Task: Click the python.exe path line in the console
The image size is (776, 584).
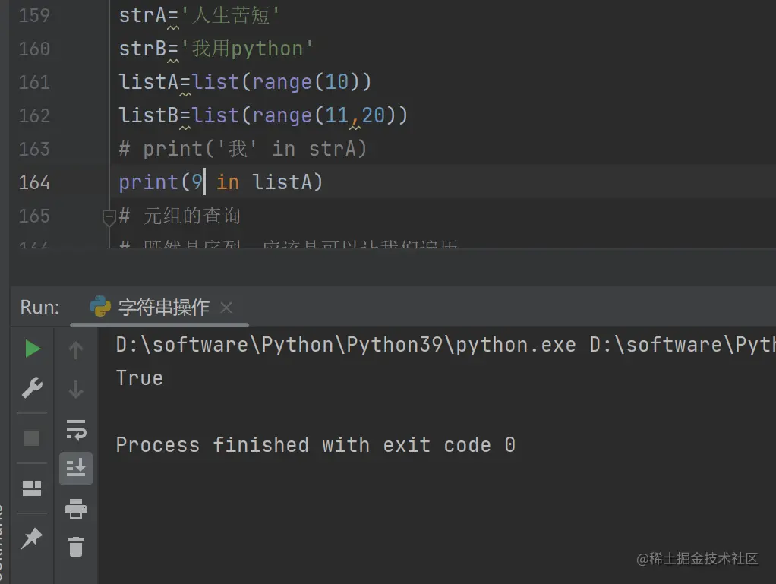Action: (446, 345)
